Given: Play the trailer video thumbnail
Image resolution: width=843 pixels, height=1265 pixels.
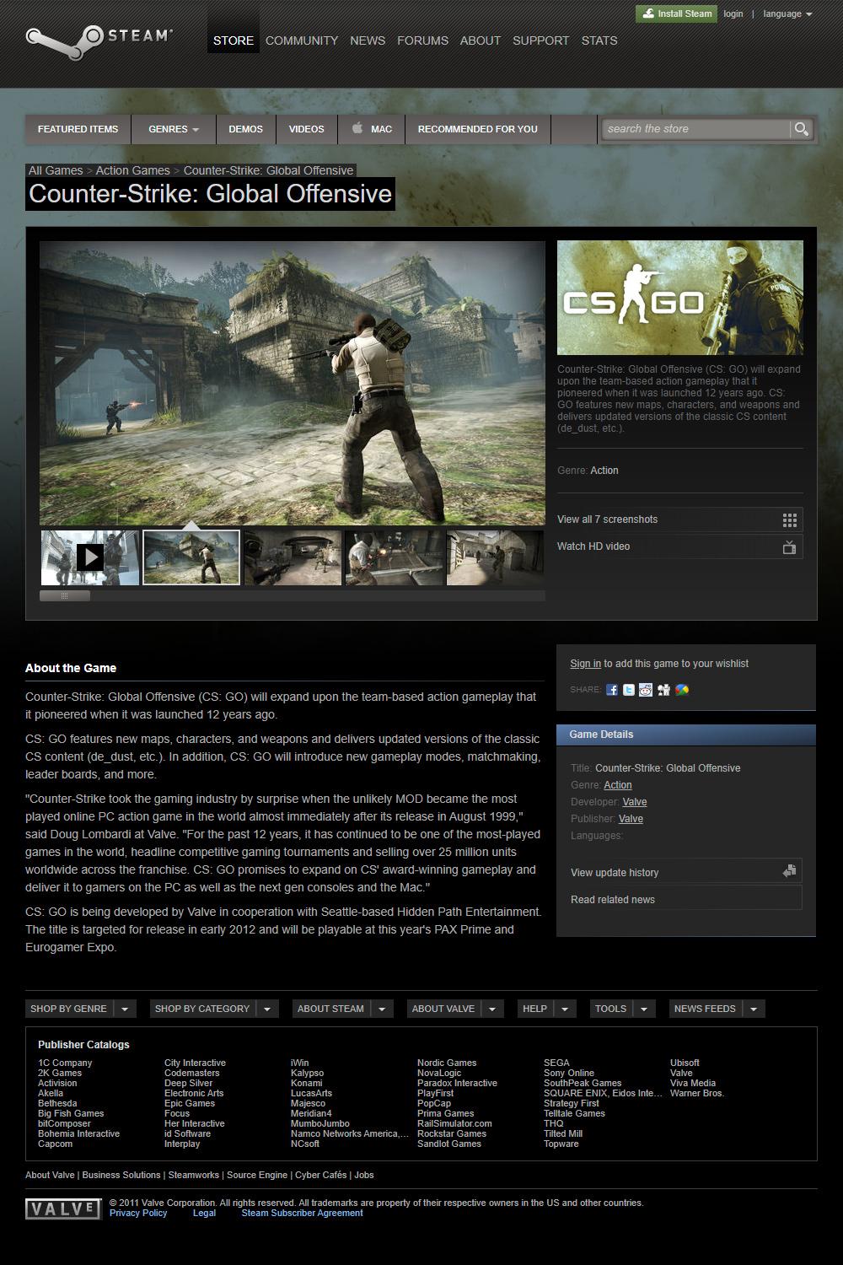Looking at the screenshot, I should point(90,557).
